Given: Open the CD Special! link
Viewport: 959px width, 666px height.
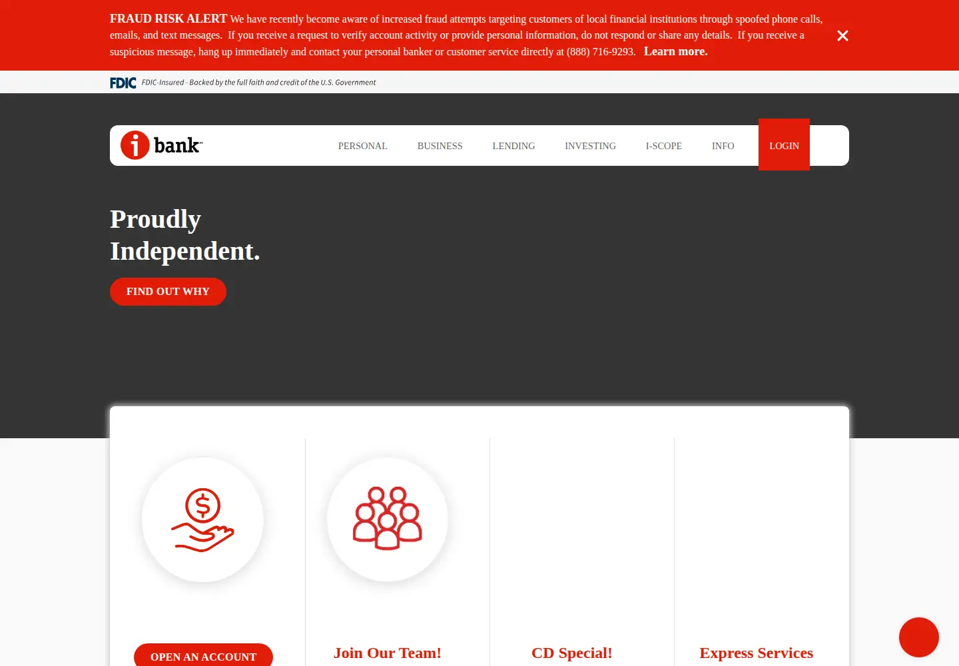Looking at the screenshot, I should 571,653.
